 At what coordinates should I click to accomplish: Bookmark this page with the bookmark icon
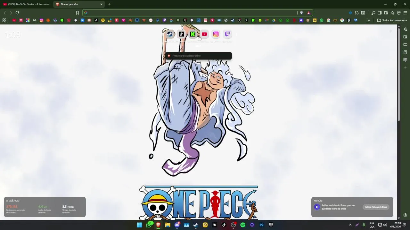pos(77,13)
